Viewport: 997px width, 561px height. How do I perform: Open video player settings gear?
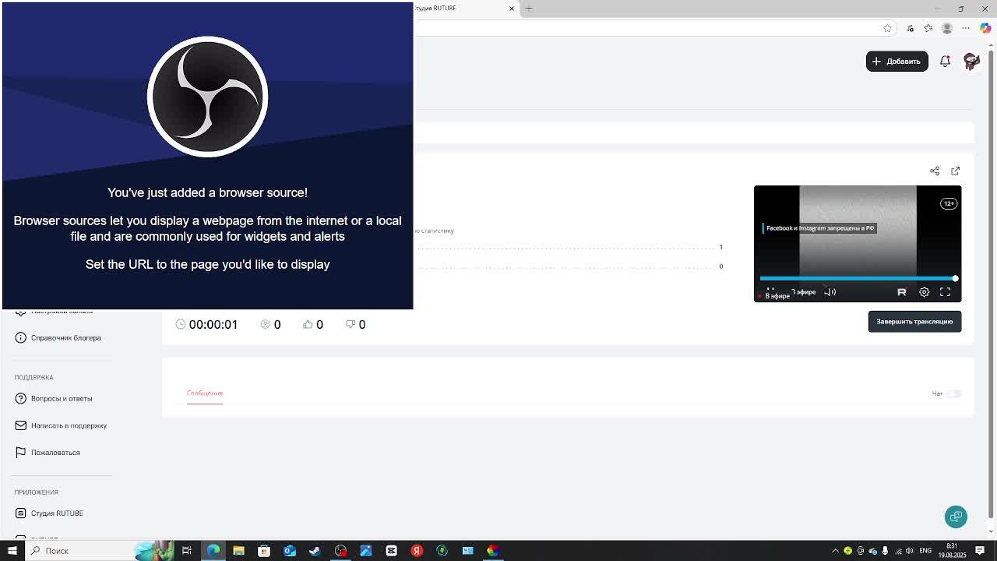point(924,292)
